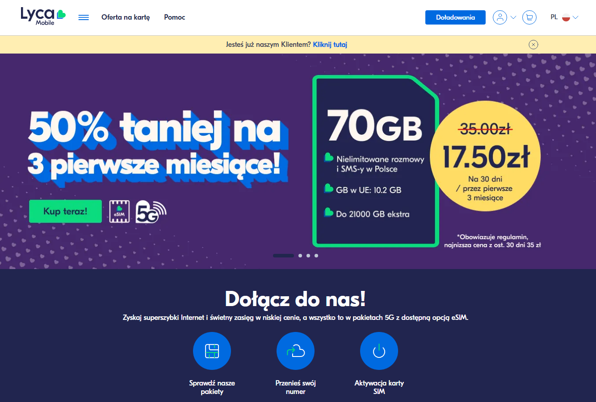Open the shopping cart icon
This screenshot has height=402, width=596.
click(529, 17)
